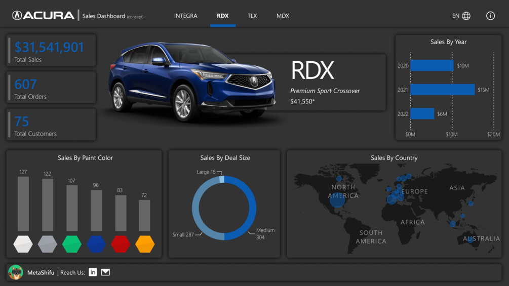Click the paint color bar labeled 107
The height and width of the screenshot is (286, 509).
(x=72, y=208)
